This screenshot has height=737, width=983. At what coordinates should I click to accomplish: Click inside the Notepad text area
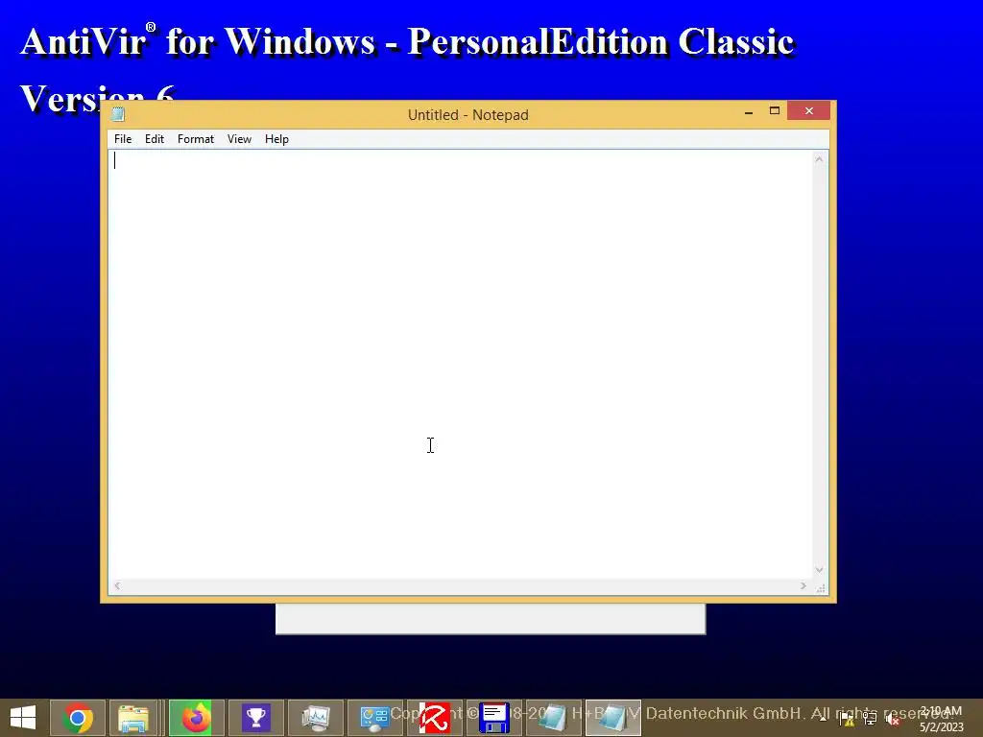point(460,365)
